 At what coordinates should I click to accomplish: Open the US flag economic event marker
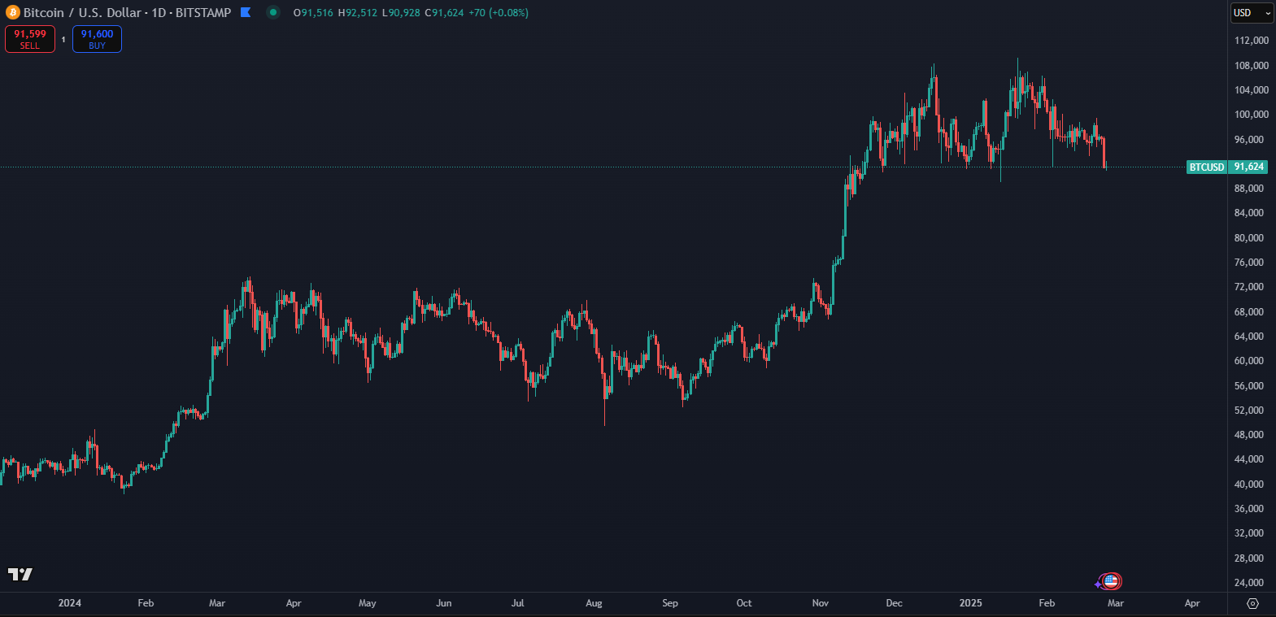1111,581
